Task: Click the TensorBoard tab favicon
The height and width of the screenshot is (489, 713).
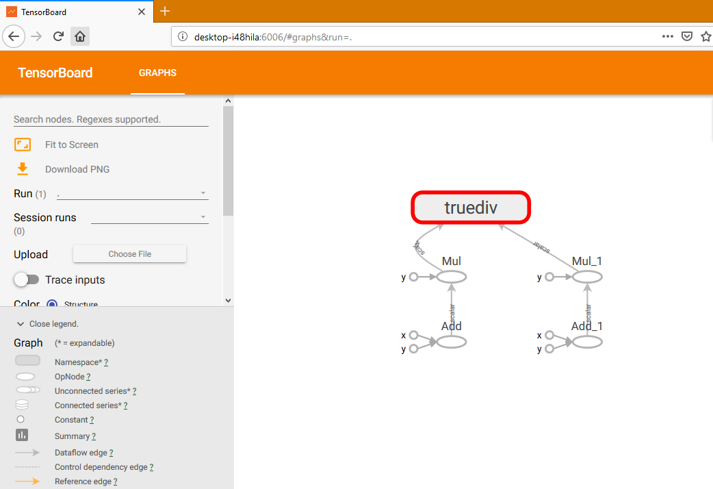Action: [12, 12]
